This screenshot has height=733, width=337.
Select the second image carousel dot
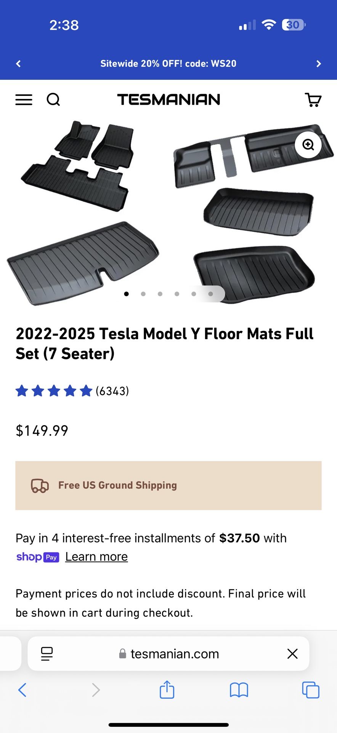coord(143,294)
